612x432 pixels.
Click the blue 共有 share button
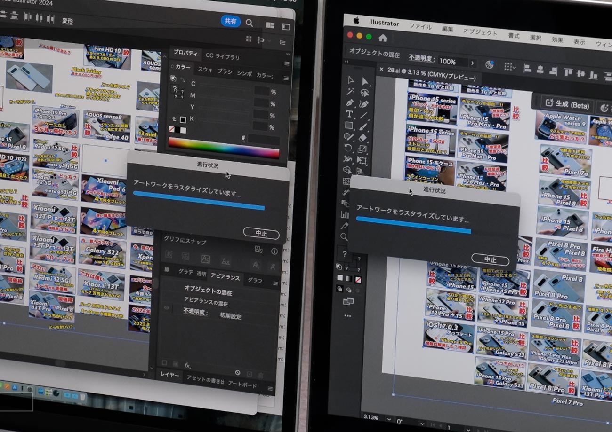click(231, 21)
